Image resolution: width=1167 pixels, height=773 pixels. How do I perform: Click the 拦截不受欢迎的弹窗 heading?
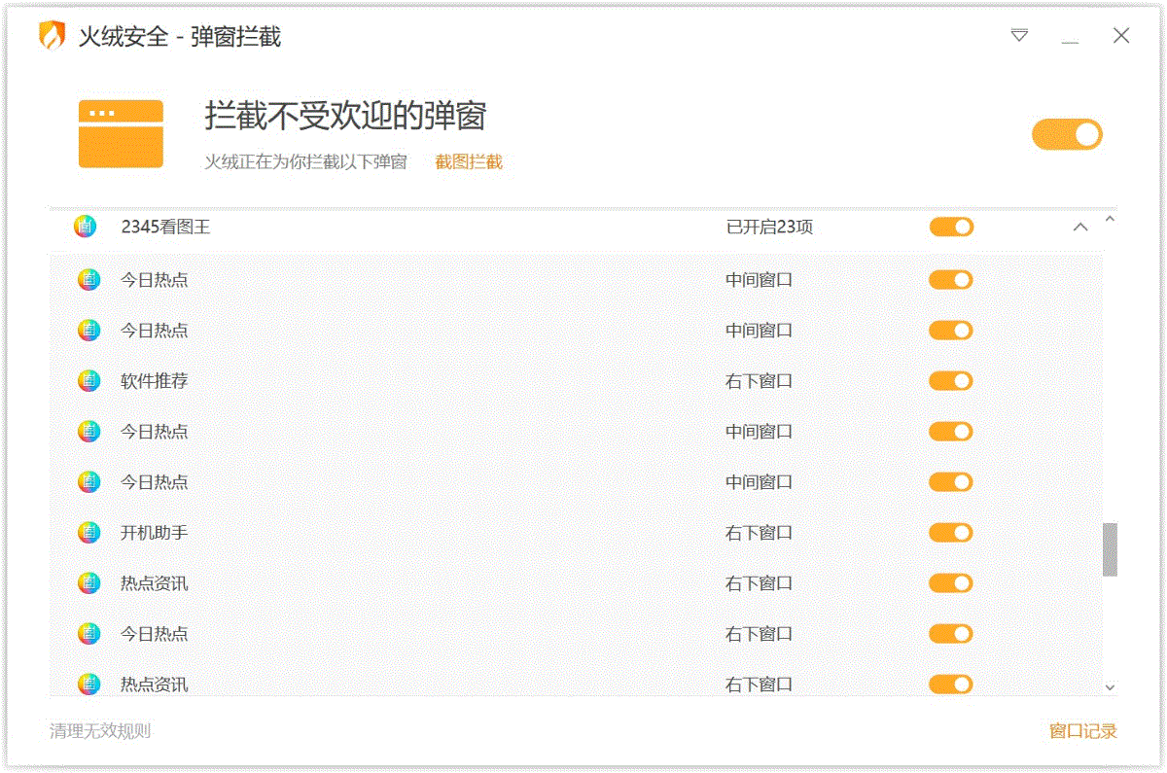[345, 116]
